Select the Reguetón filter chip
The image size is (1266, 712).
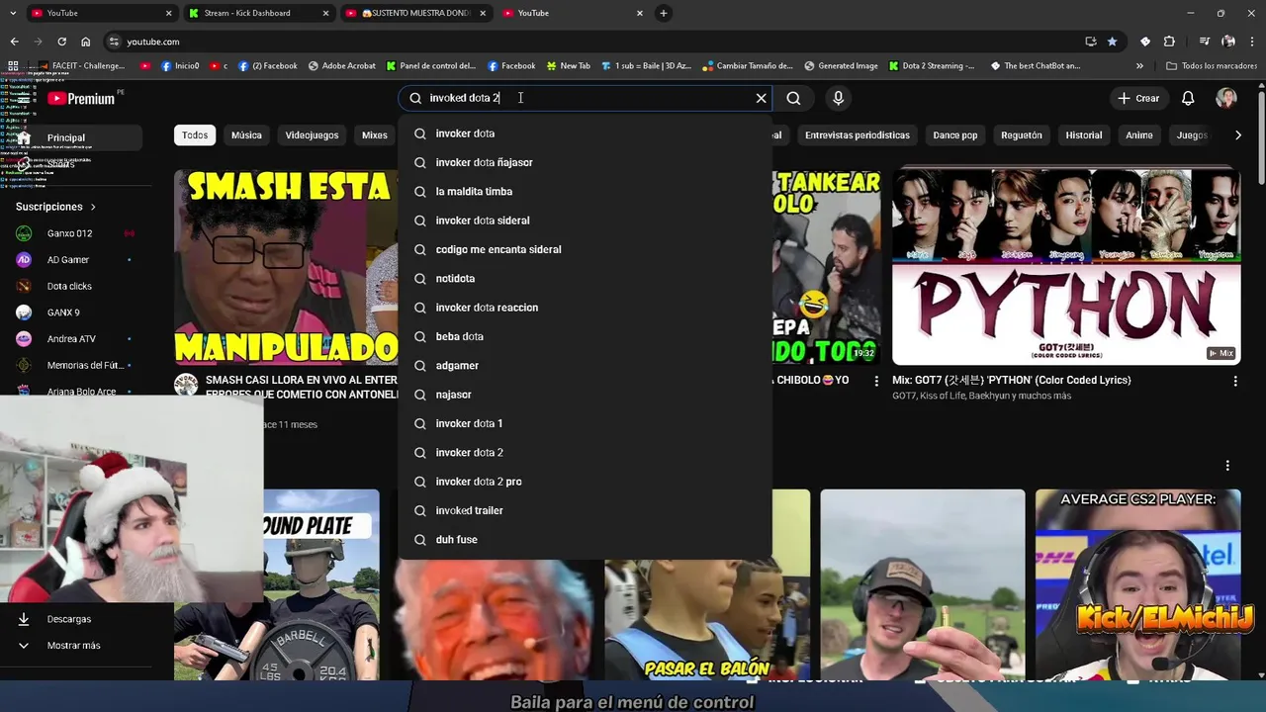coord(1022,135)
